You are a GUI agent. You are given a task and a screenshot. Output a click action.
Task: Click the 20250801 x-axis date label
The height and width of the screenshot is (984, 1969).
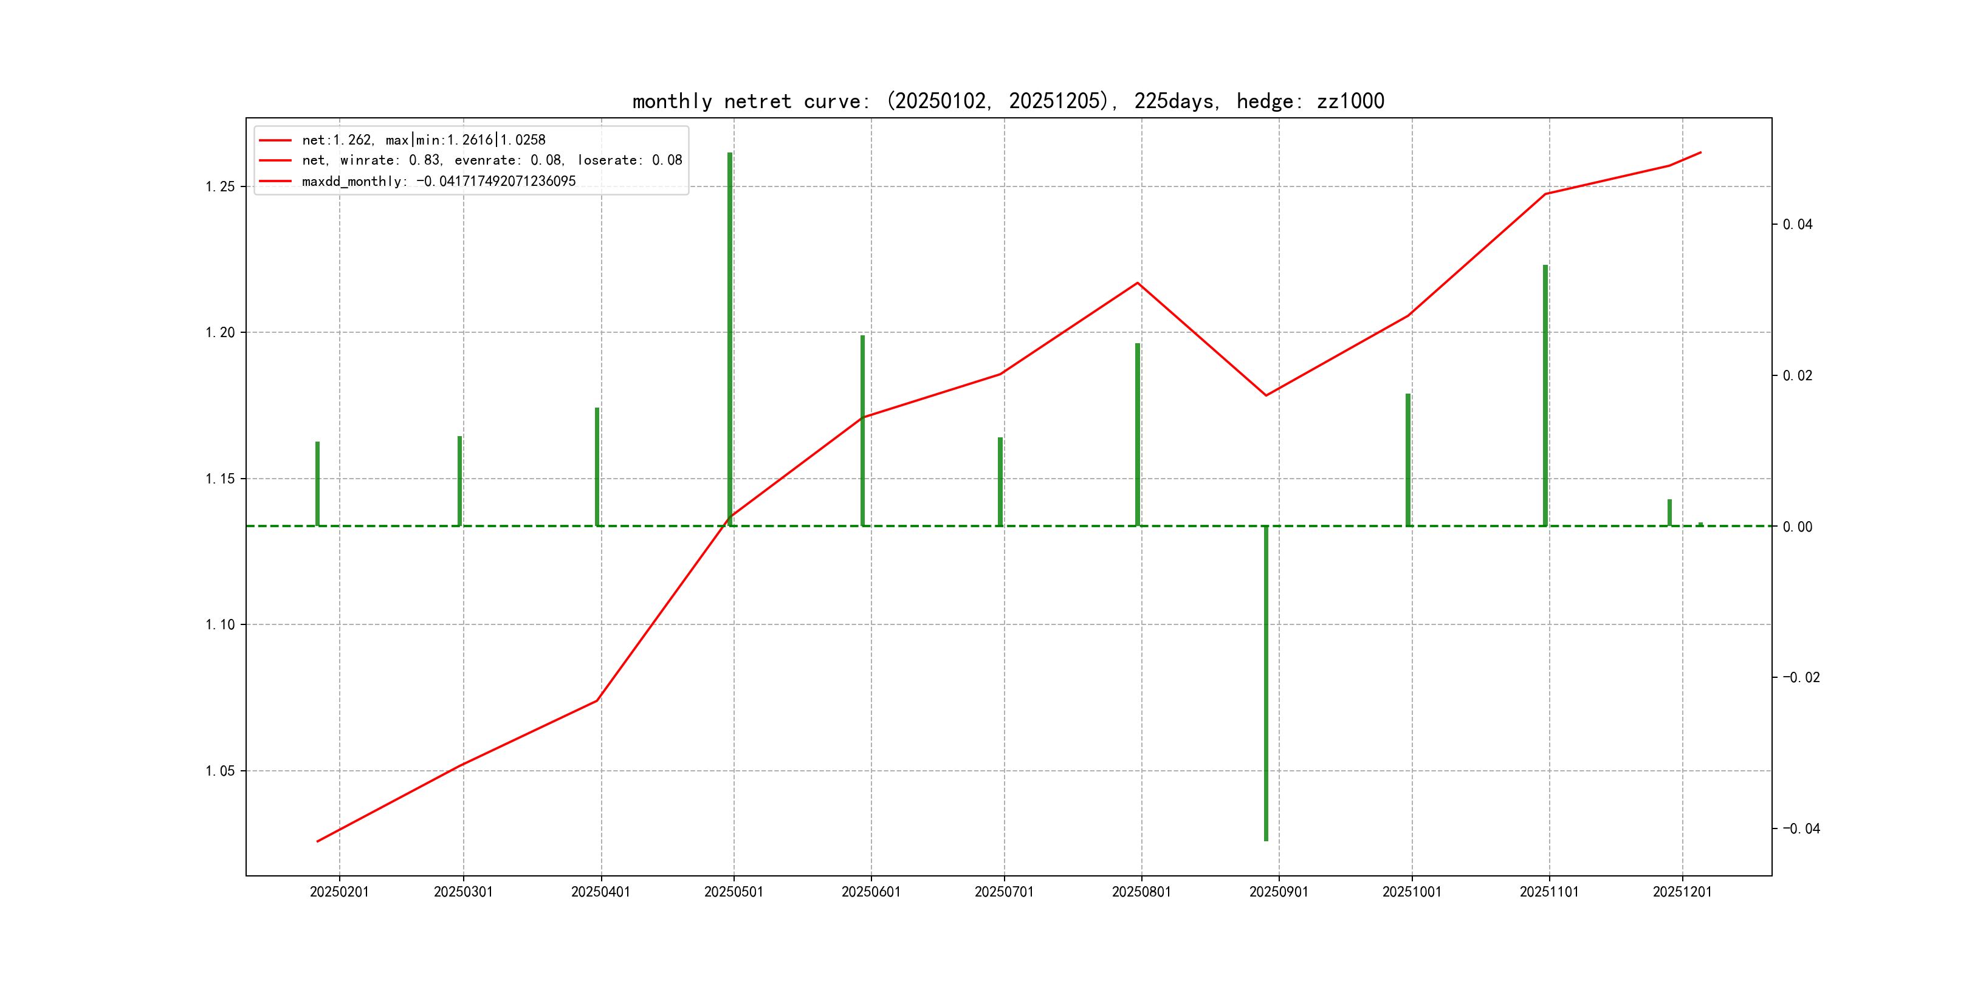point(1141,892)
